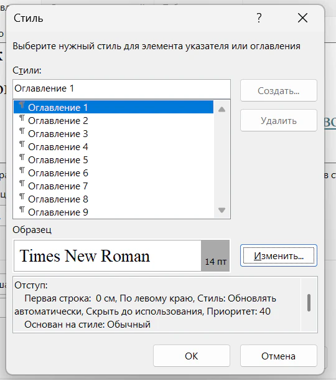Select the Оглавление 4 style row

pyautogui.click(x=113, y=146)
